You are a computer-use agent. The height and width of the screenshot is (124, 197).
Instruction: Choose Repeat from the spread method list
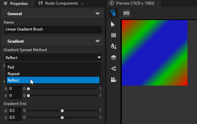[x=53, y=74]
